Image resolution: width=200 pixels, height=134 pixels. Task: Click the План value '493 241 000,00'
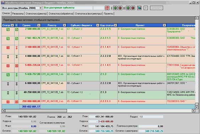101,117
